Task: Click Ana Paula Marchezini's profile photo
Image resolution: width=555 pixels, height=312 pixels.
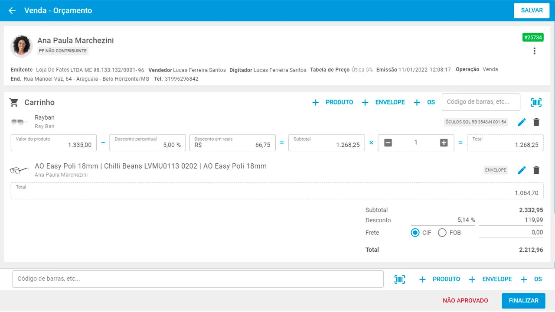Action: tap(22, 46)
